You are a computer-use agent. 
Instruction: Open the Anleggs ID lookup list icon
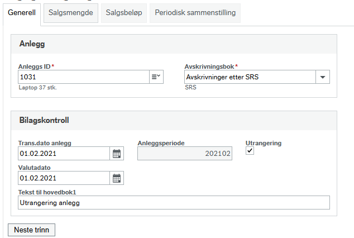156,77
